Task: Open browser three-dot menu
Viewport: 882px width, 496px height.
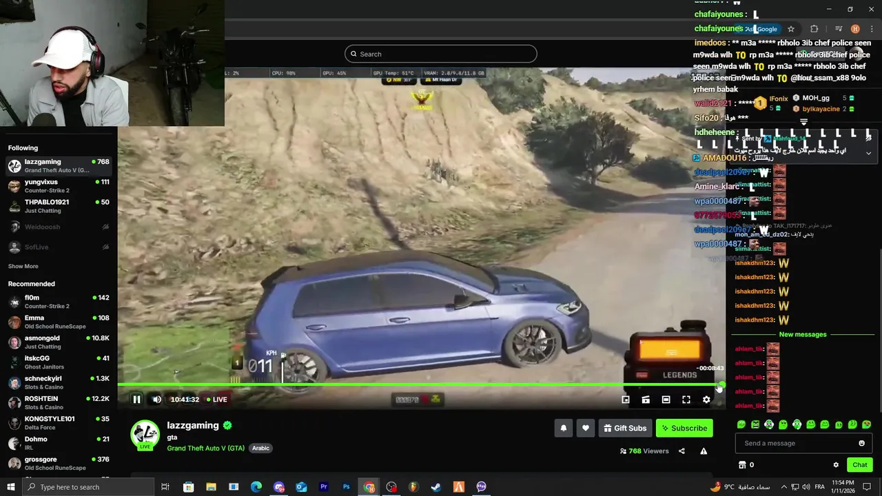Action: click(871, 29)
